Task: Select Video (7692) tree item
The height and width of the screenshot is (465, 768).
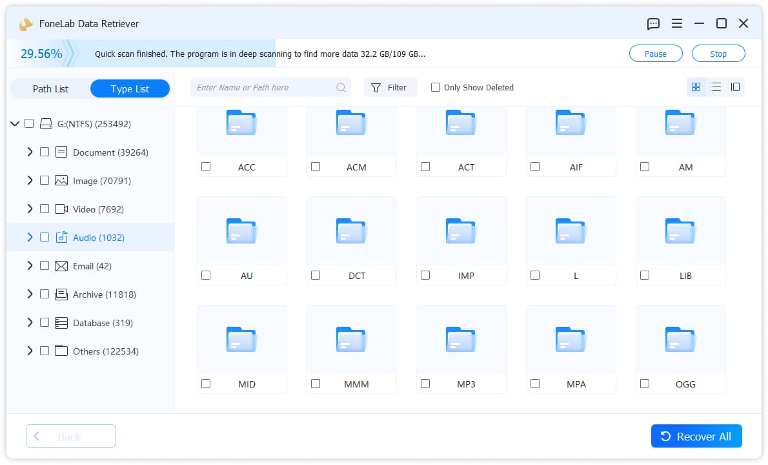Action: [x=90, y=209]
